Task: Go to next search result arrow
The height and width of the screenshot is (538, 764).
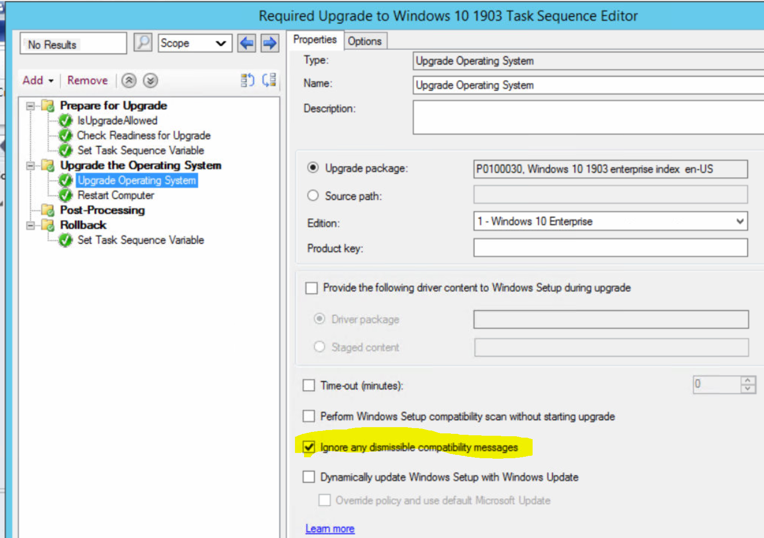Action: click(270, 43)
